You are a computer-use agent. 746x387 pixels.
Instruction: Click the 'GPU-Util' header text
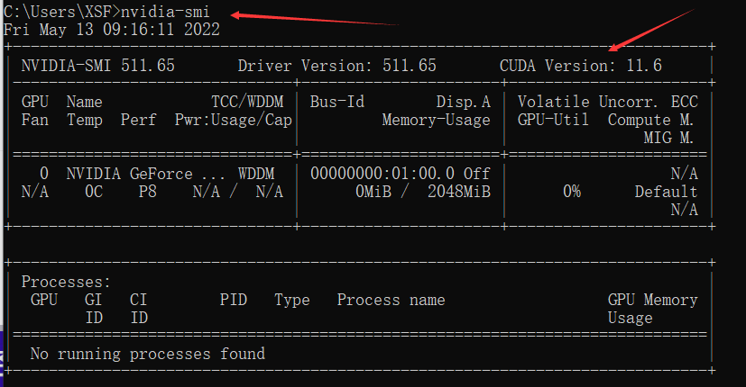[553, 120]
